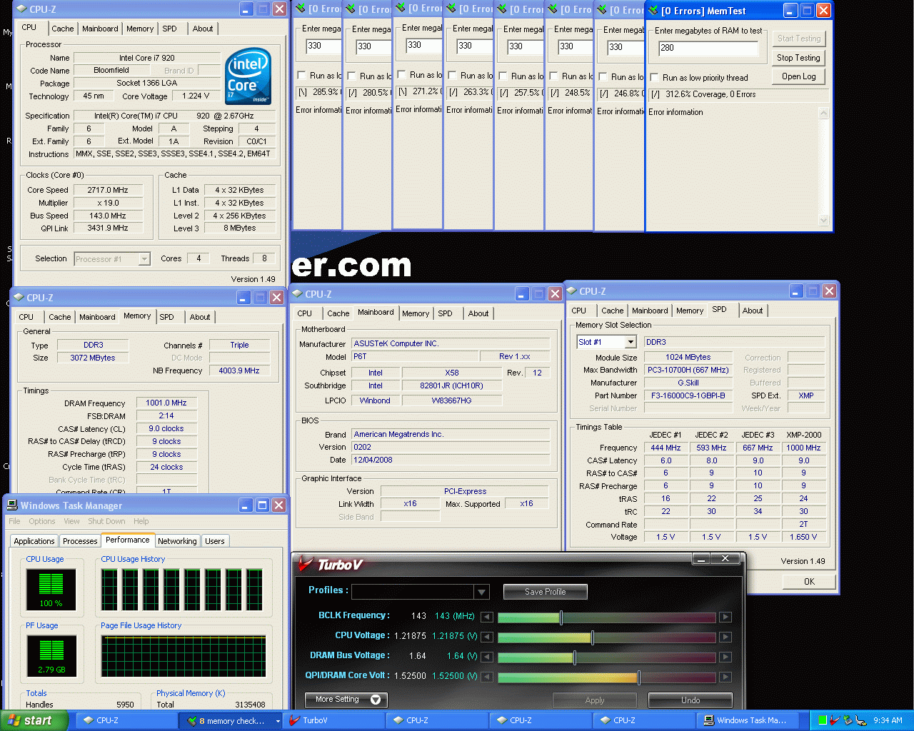Minimize the TurboV window
Viewport: 914px width, 731px height.
(700, 558)
